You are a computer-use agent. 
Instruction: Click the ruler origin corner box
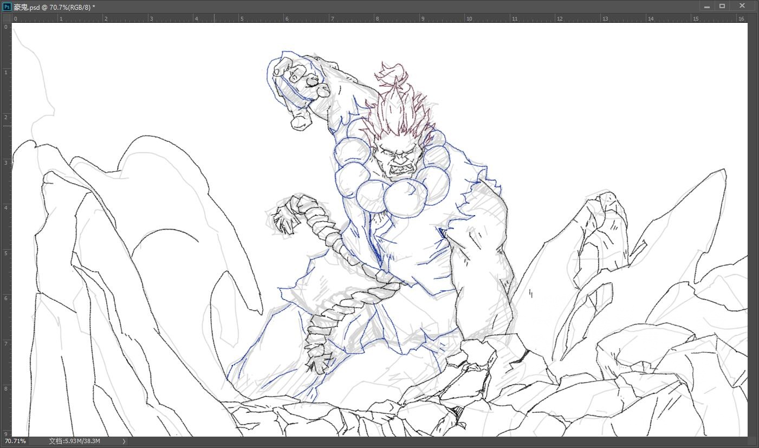pos(7,18)
